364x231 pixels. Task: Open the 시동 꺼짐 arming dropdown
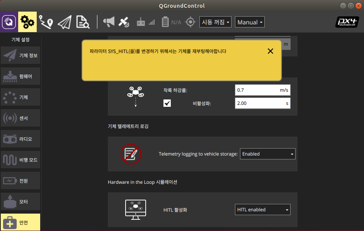pos(215,22)
